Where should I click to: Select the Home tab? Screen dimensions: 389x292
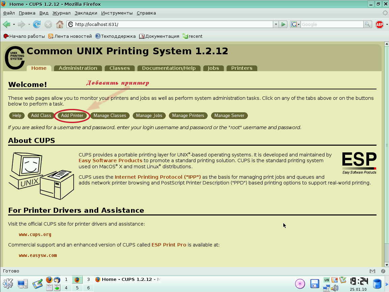click(x=39, y=68)
